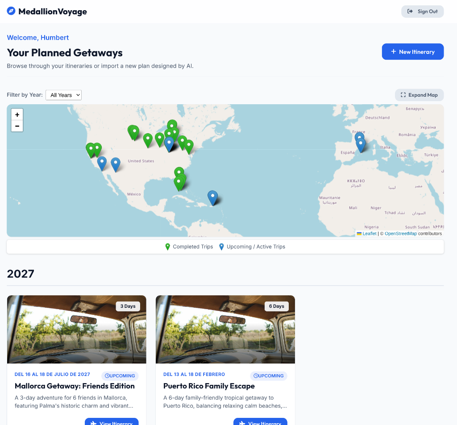The height and width of the screenshot is (425, 457).
Task: Click the 'Mallorca Getaway: Friends Edition' title
Action: 75,386
